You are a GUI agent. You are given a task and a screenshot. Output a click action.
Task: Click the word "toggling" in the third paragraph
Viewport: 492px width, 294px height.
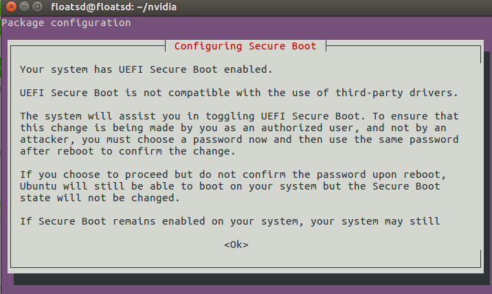[x=230, y=116]
